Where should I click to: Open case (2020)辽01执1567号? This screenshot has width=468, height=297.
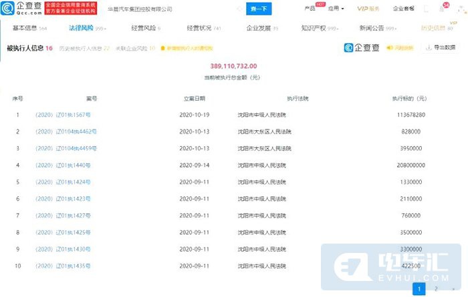point(63,115)
